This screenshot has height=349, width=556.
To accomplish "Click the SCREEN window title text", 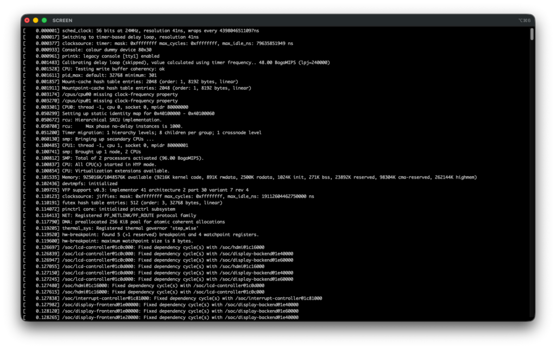I will pos(62,20).
